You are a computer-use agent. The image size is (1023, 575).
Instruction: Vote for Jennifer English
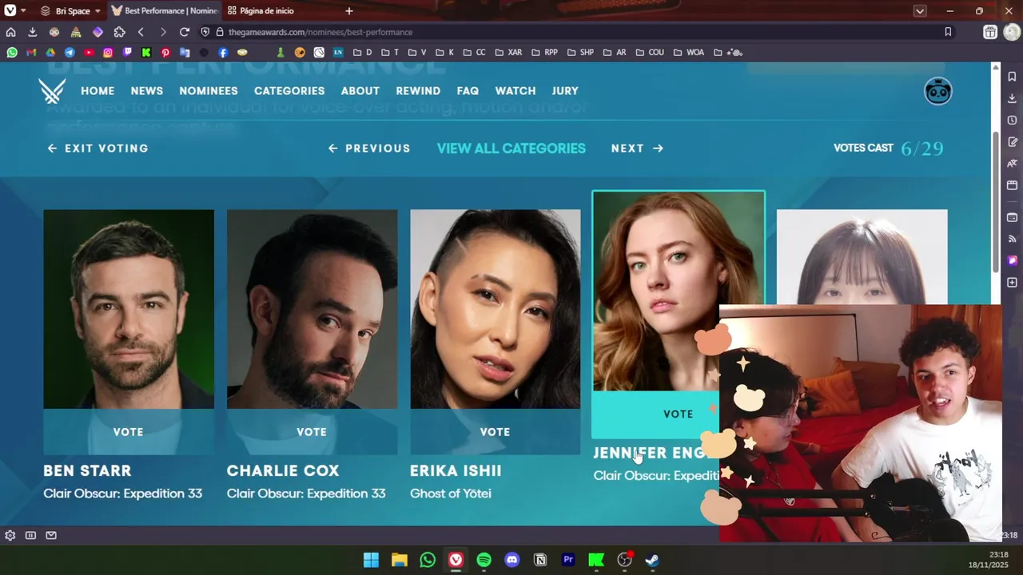[679, 414]
